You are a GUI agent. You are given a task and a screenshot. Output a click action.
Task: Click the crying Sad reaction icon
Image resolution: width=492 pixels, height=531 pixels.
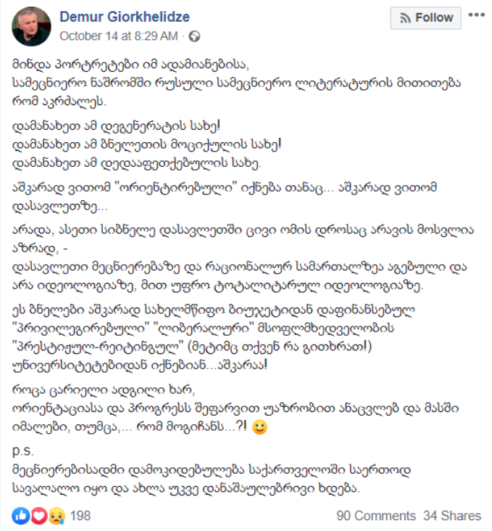pos(57,516)
